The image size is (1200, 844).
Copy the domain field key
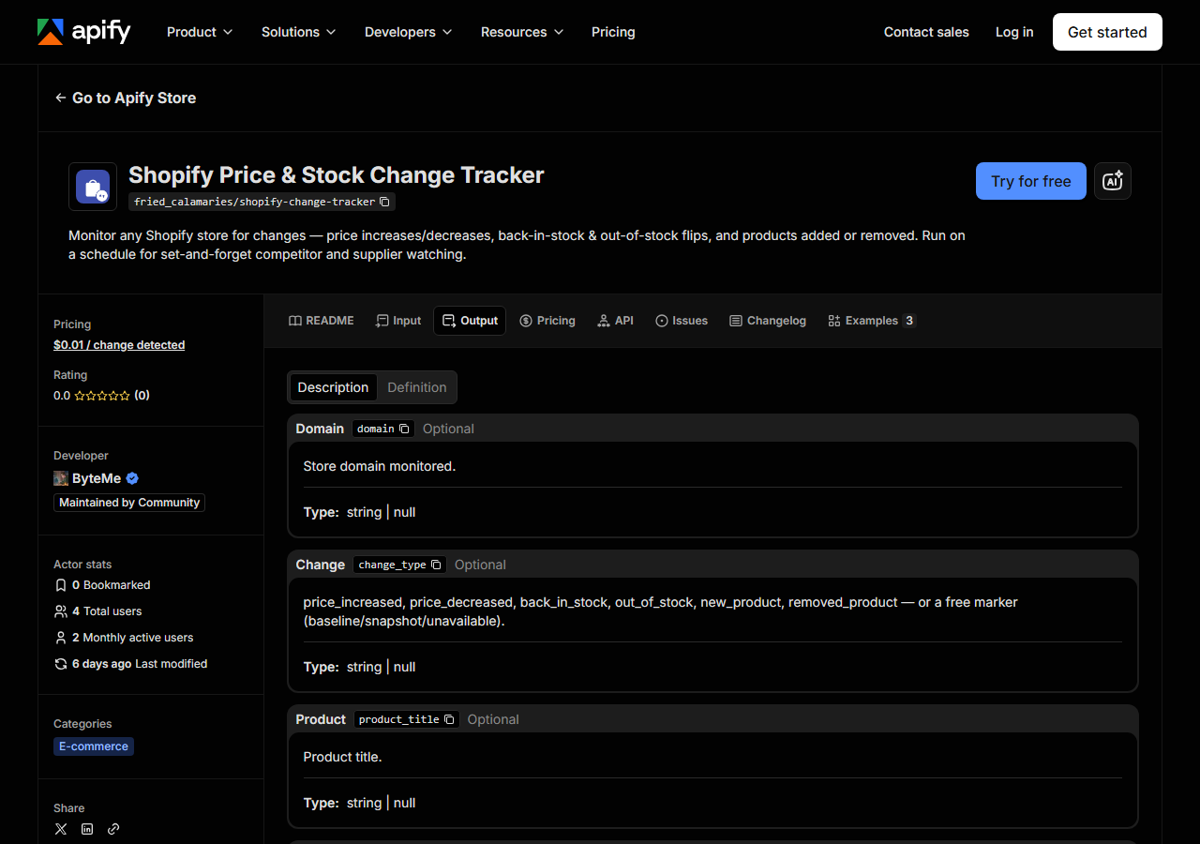click(404, 429)
